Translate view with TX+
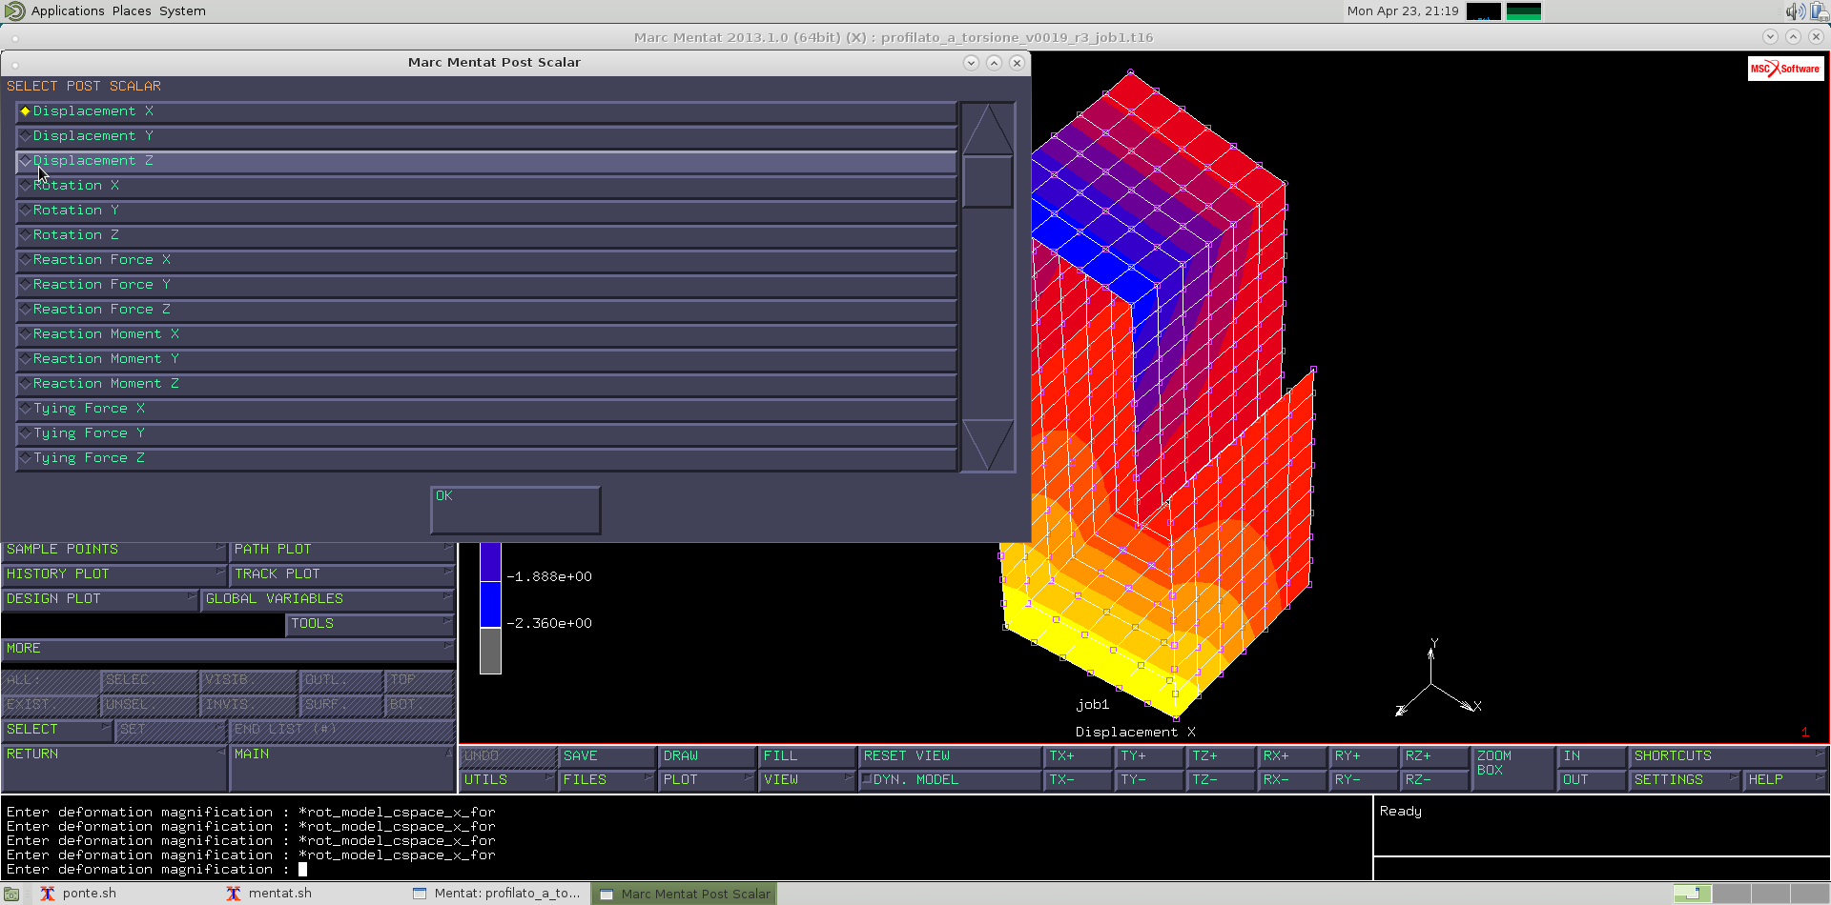Screen dimensions: 1831x905 click(x=1079, y=756)
